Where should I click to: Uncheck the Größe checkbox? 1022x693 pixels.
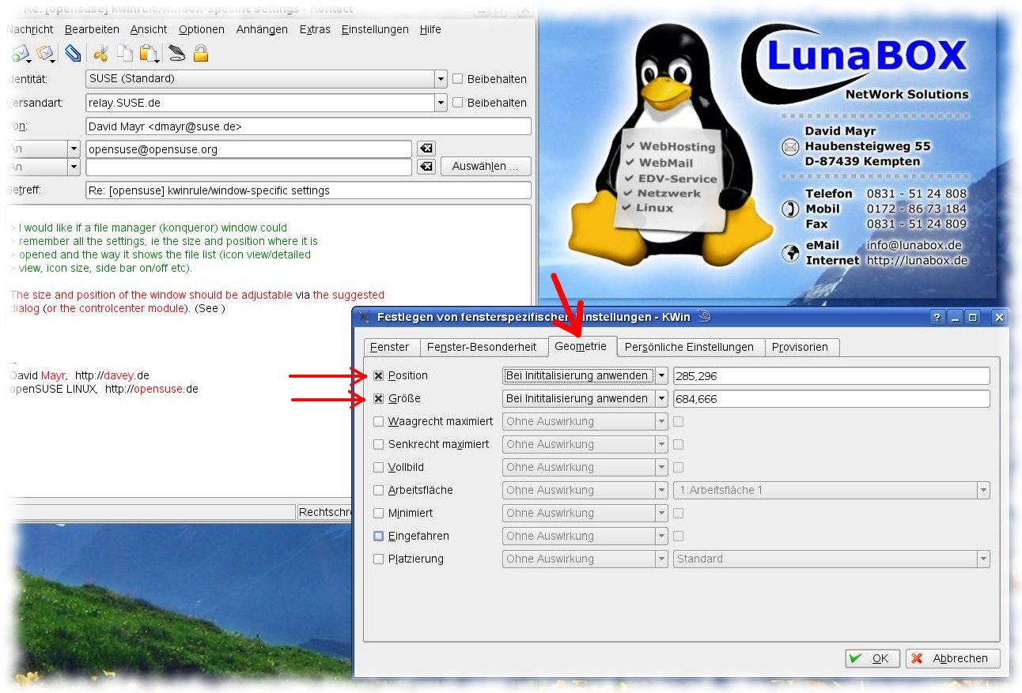378,399
